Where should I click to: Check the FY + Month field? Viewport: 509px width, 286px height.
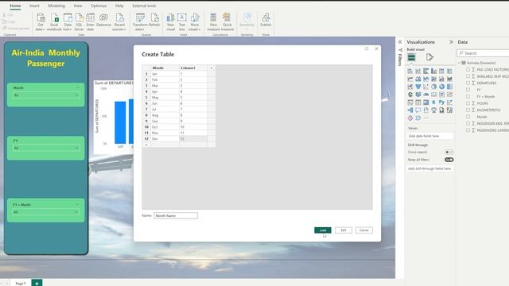point(468,96)
